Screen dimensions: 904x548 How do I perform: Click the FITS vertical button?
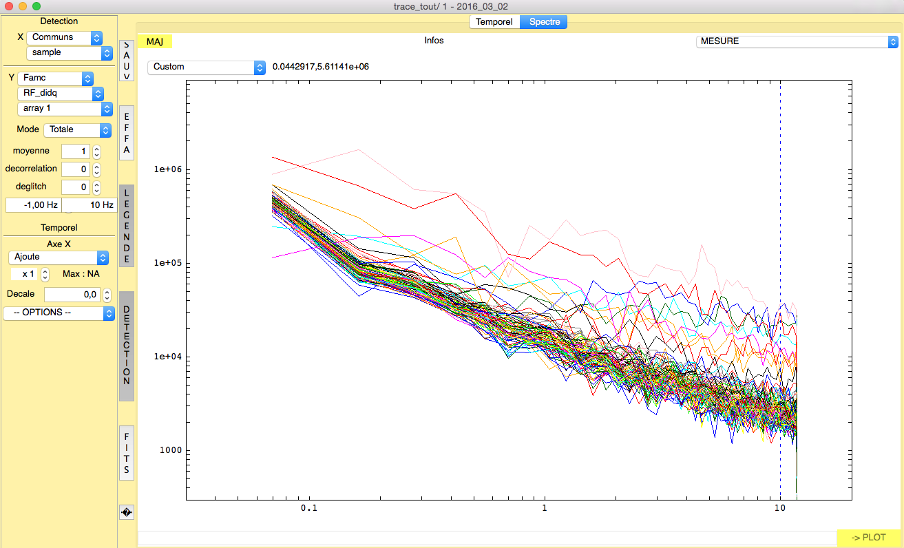pos(127,453)
